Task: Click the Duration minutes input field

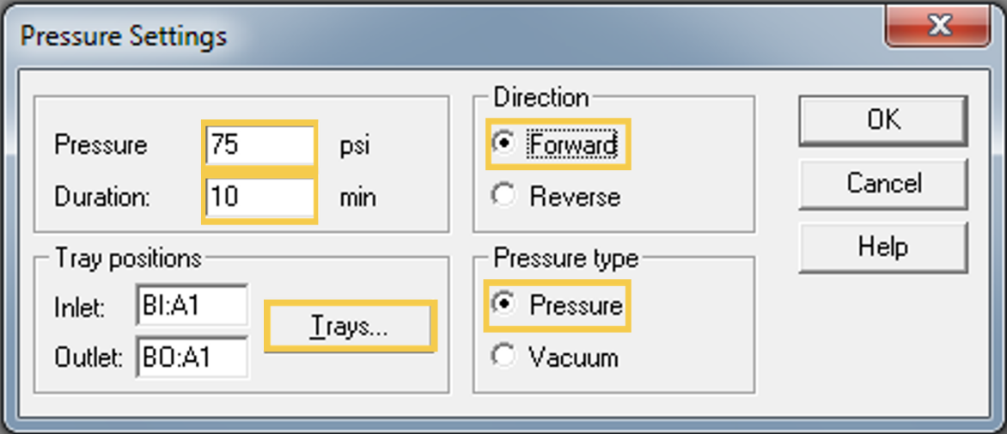Action: click(259, 197)
